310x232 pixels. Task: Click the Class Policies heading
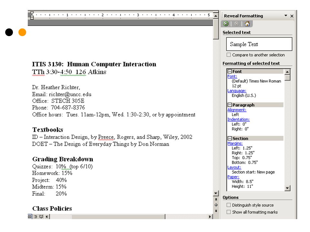(52, 208)
